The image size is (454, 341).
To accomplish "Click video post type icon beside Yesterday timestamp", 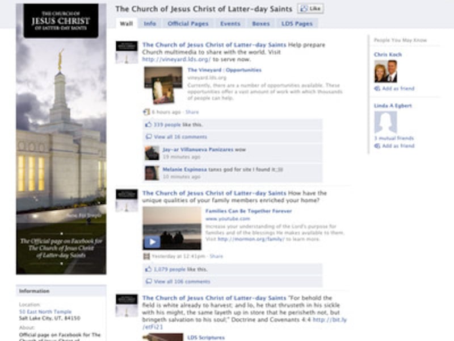I will pos(146,256).
